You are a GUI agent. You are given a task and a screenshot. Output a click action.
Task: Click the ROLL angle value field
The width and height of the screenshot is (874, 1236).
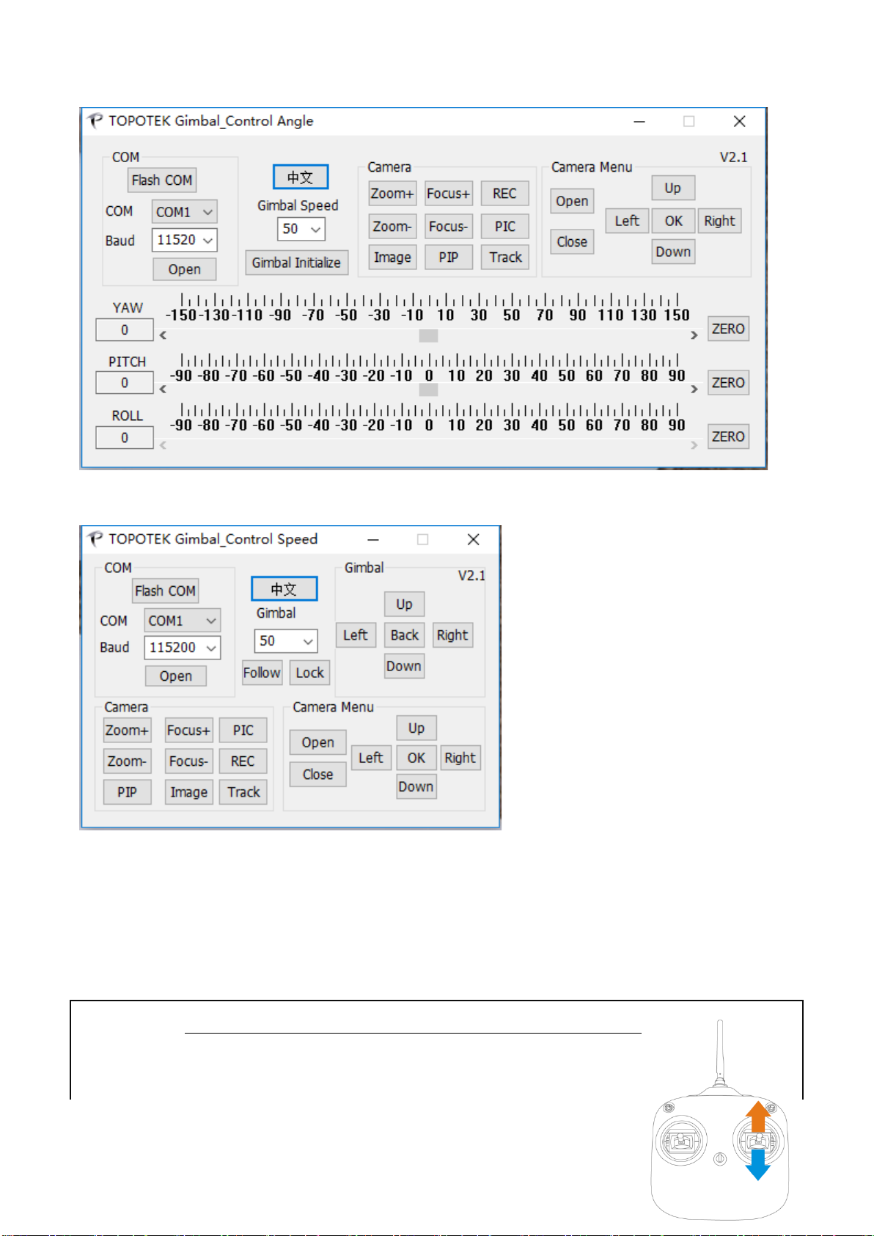(125, 438)
